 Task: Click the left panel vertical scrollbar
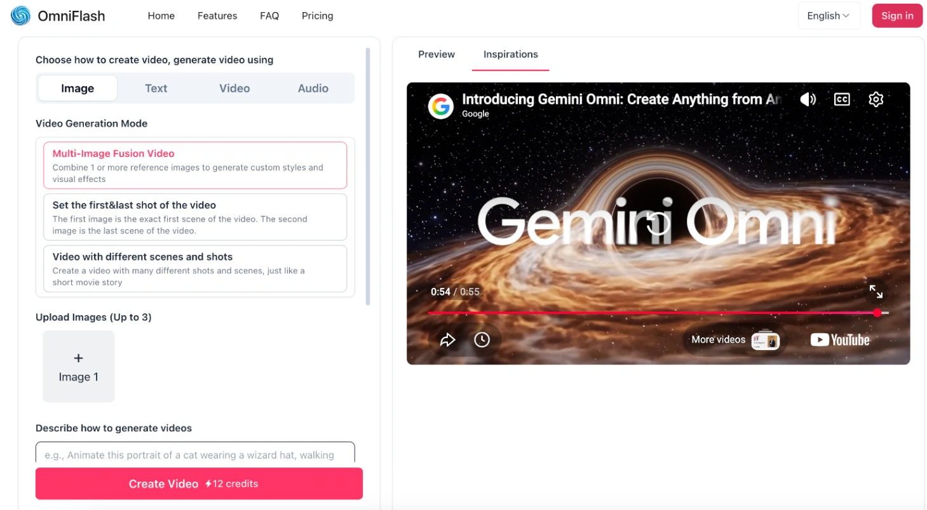368,176
